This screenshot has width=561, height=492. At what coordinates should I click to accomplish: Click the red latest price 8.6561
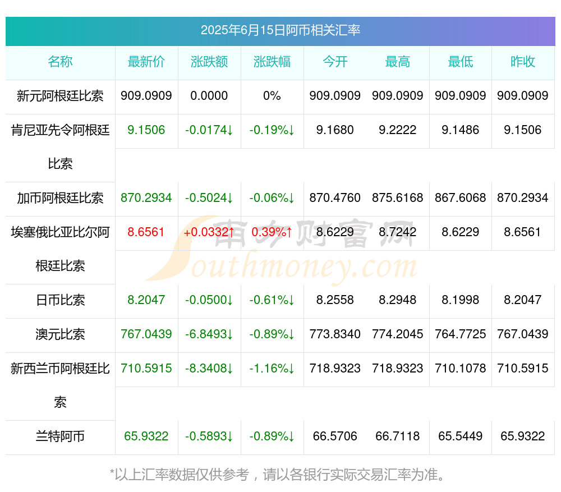146,232
